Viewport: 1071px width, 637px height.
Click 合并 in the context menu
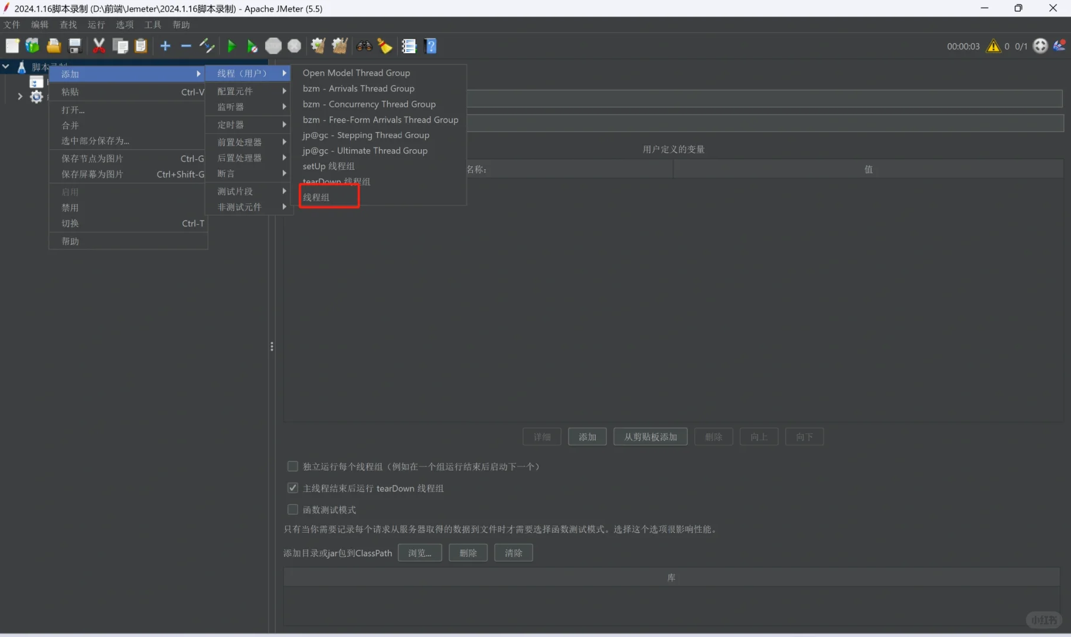tap(128, 126)
